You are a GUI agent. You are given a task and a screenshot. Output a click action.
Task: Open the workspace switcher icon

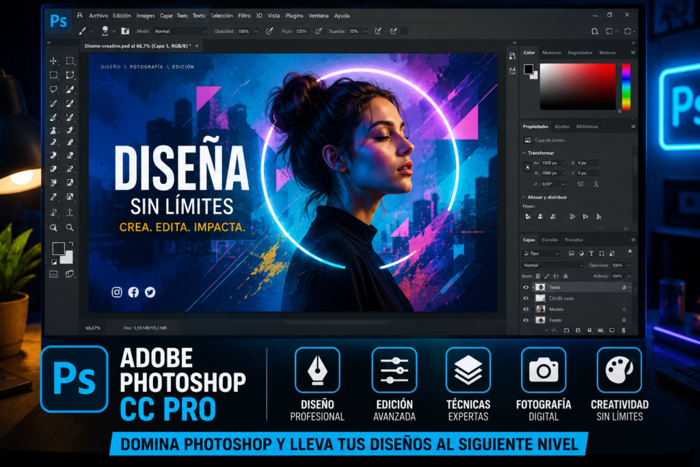click(609, 31)
